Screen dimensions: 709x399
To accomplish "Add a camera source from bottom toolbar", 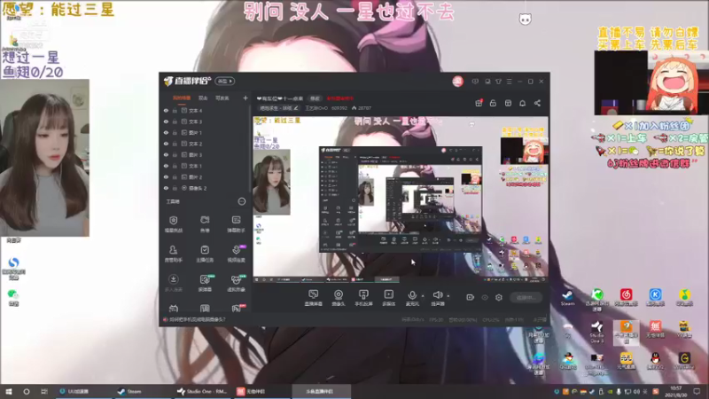I will 339,298.
